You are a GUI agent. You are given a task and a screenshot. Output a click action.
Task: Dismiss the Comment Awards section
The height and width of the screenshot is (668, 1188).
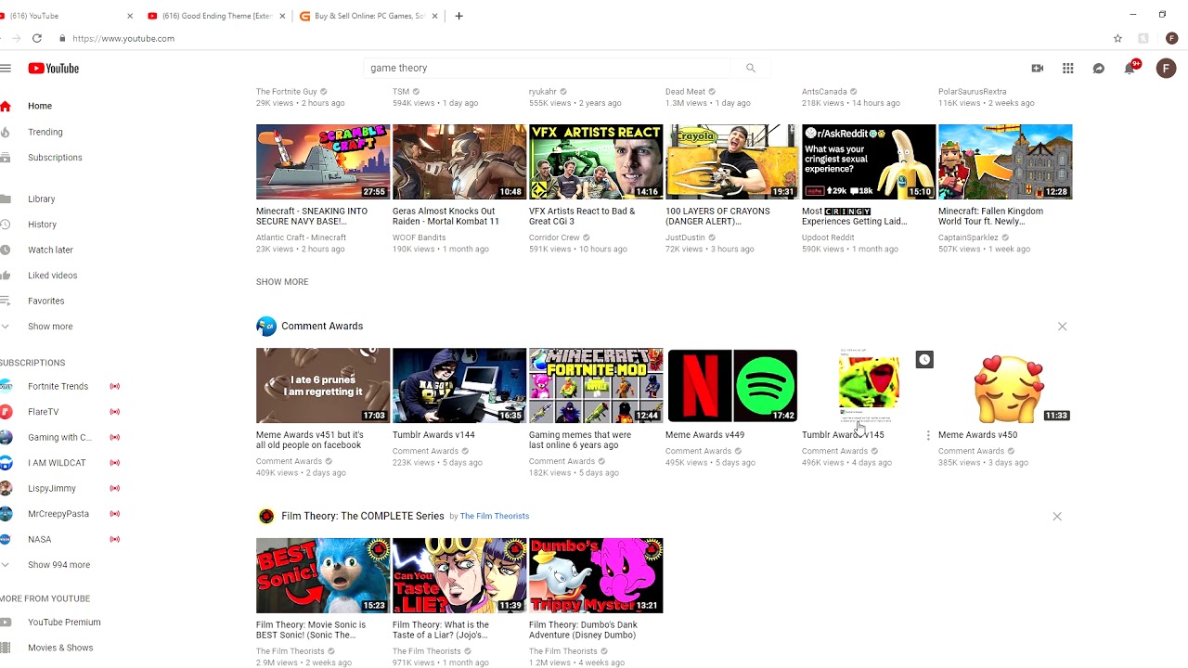(x=1063, y=327)
